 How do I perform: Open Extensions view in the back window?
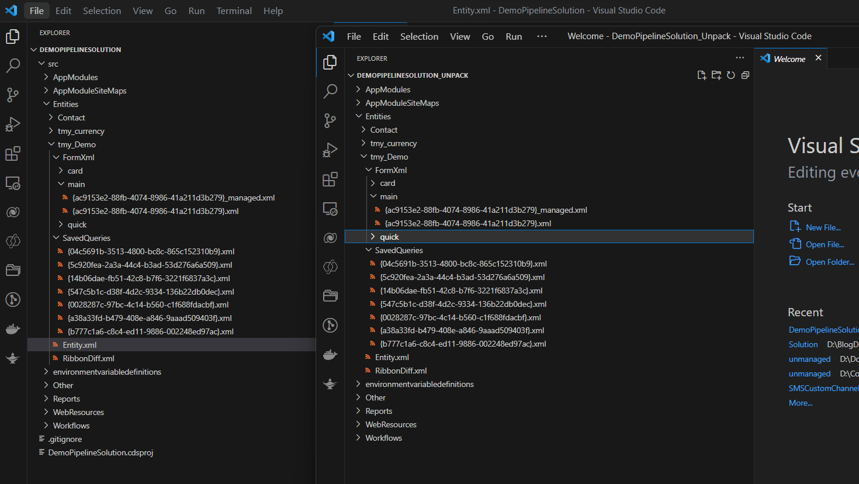coord(13,153)
